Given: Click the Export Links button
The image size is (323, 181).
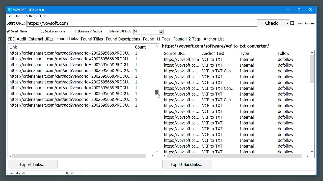Looking at the screenshot, I should tap(33, 164).
